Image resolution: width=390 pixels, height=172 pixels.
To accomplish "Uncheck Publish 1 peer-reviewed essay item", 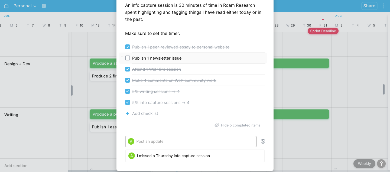I will click(128, 47).
